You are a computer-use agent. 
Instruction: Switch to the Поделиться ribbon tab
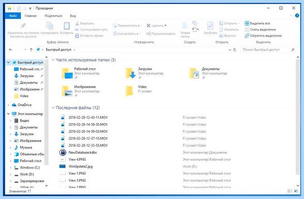click(53, 16)
